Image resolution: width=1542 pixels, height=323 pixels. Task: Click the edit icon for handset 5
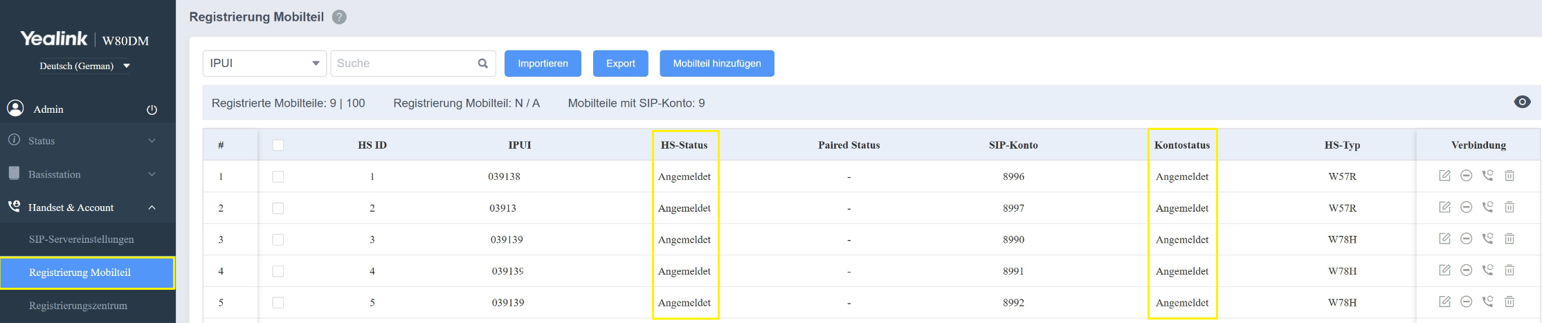tap(1444, 302)
